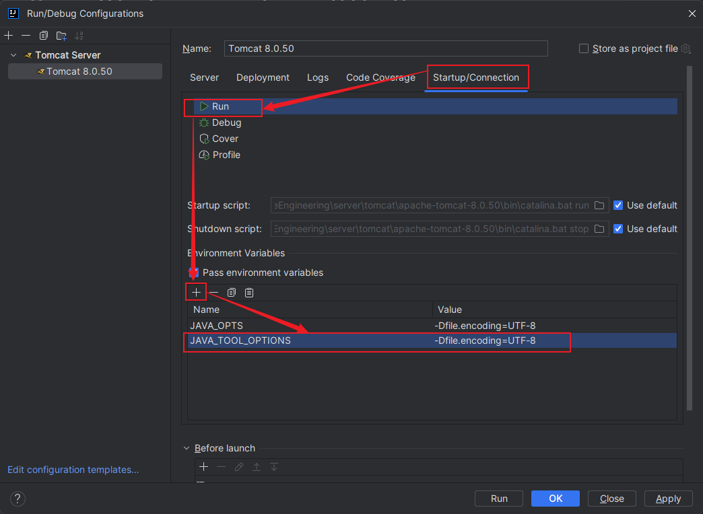
Task: Copy the selected configuration
Action: (x=44, y=36)
